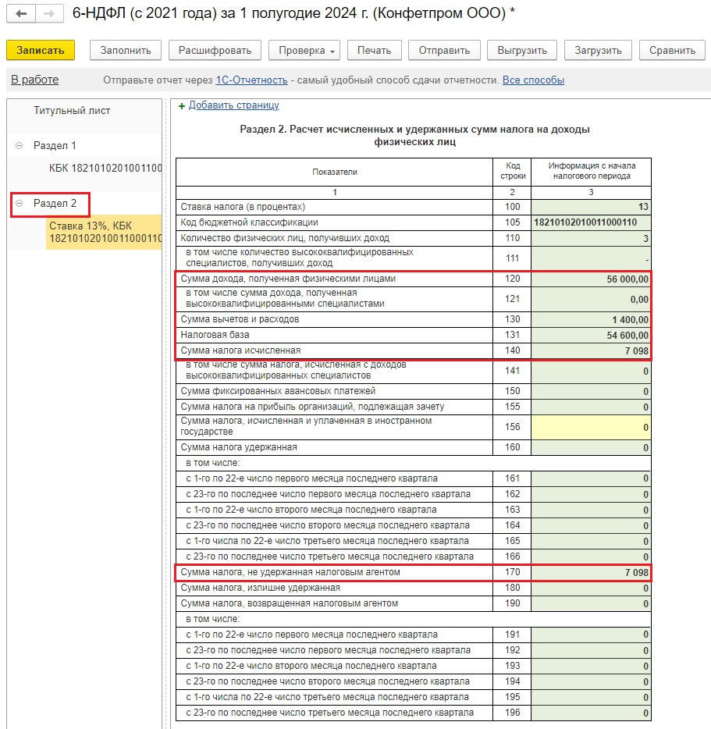Click the income amount 56 000,00 field
Viewport: 711px width, 729px height.
591,279
